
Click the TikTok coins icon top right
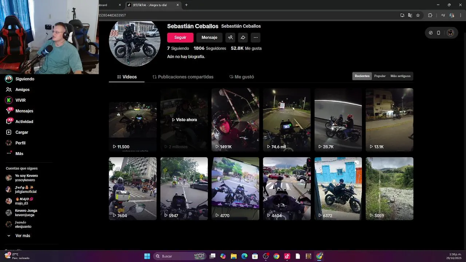(431, 33)
